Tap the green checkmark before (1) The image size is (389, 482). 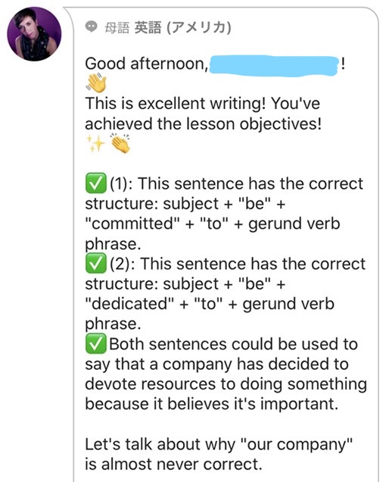(x=96, y=183)
